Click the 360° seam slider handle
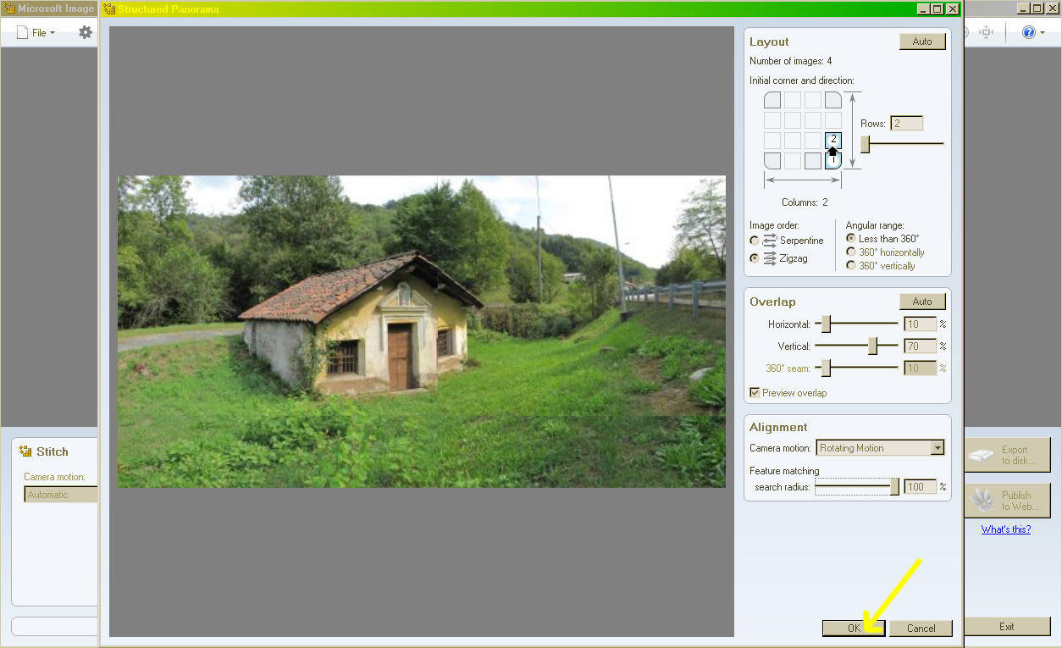Screen dimensions: 1062x648 pos(827,368)
